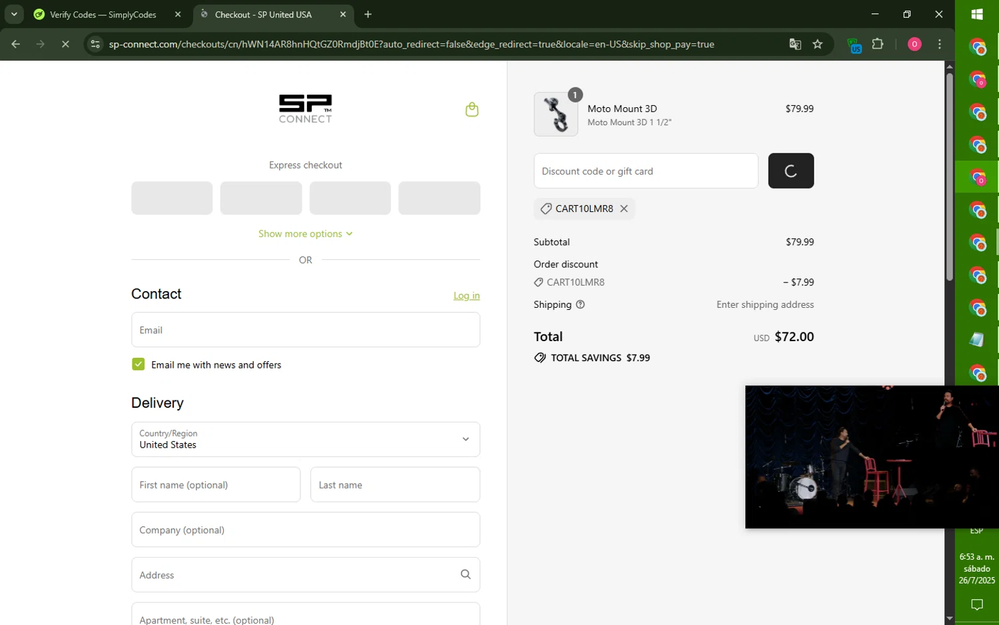Open a new browser tab
Screen dimensions: 999x625
368,14
